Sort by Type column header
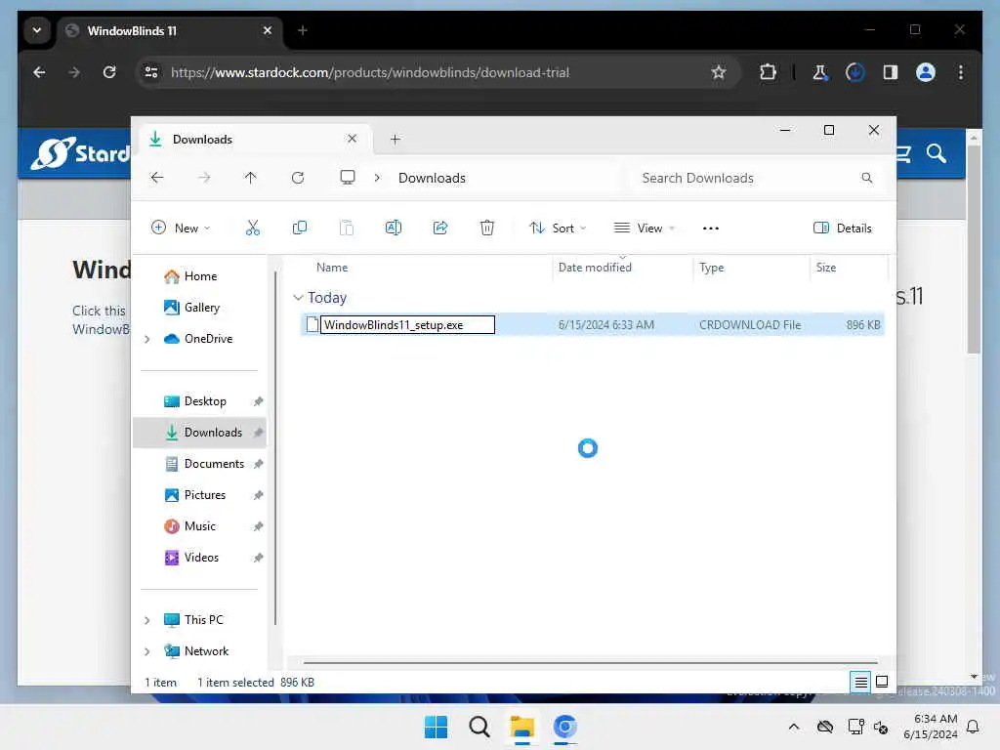Image resolution: width=1000 pixels, height=750 pixels. pyautogui.click(x=711, y=268)
